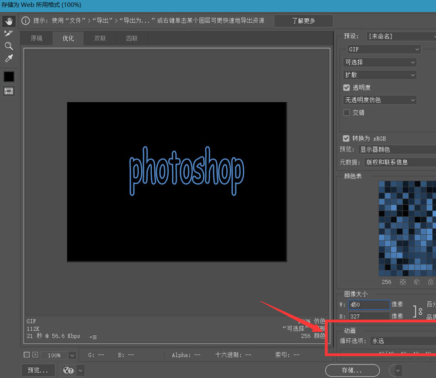This screenshot has height=378, width=436.
Task: Toggle the 转换为 sRGB checkbox
Action: (346, 139)
